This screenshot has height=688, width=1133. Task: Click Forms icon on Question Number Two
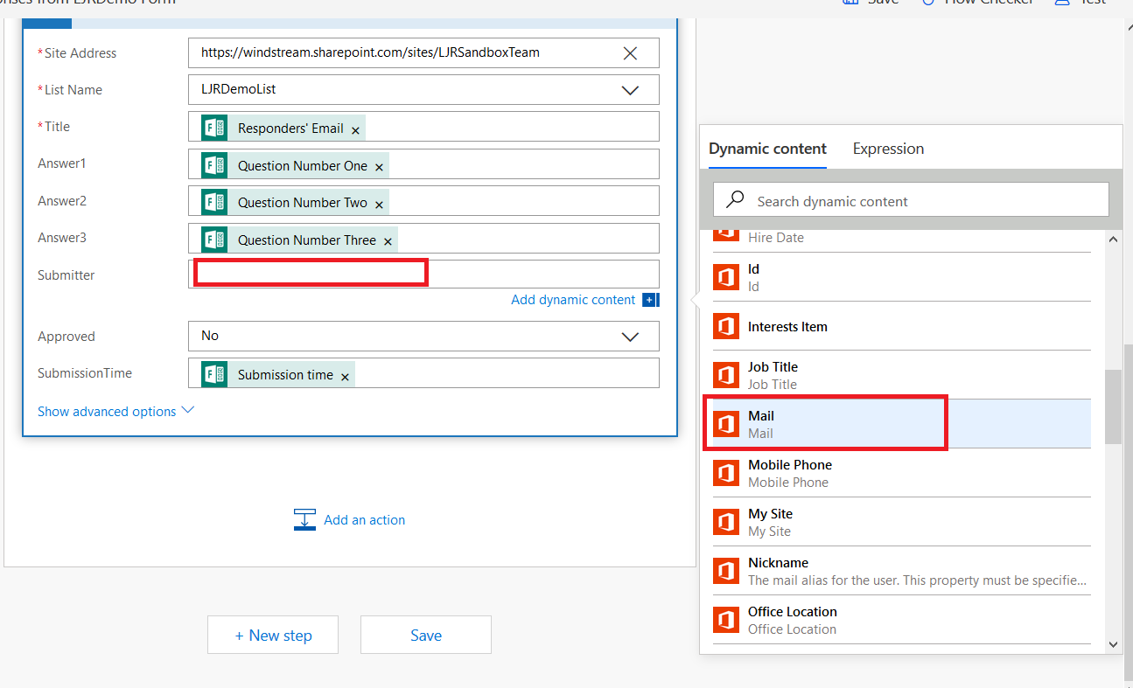click(214, 202)
